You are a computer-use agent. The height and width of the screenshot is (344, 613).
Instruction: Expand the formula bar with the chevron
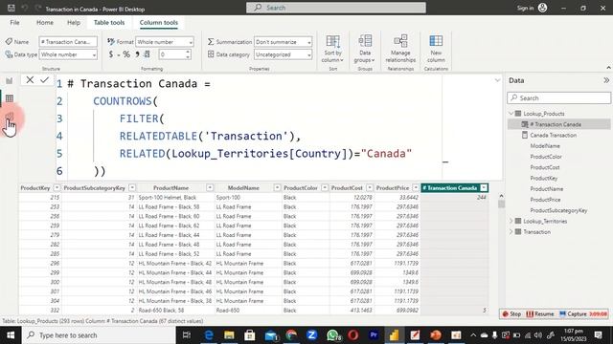(497, 80)
